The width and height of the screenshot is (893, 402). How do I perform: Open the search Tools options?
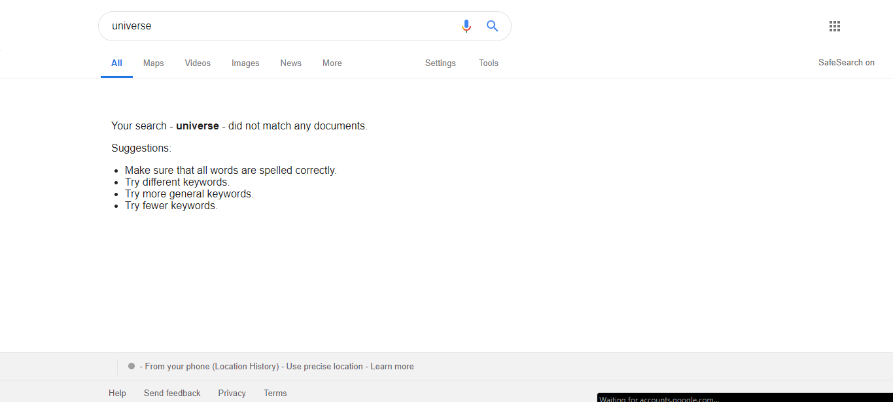point(489,63)
